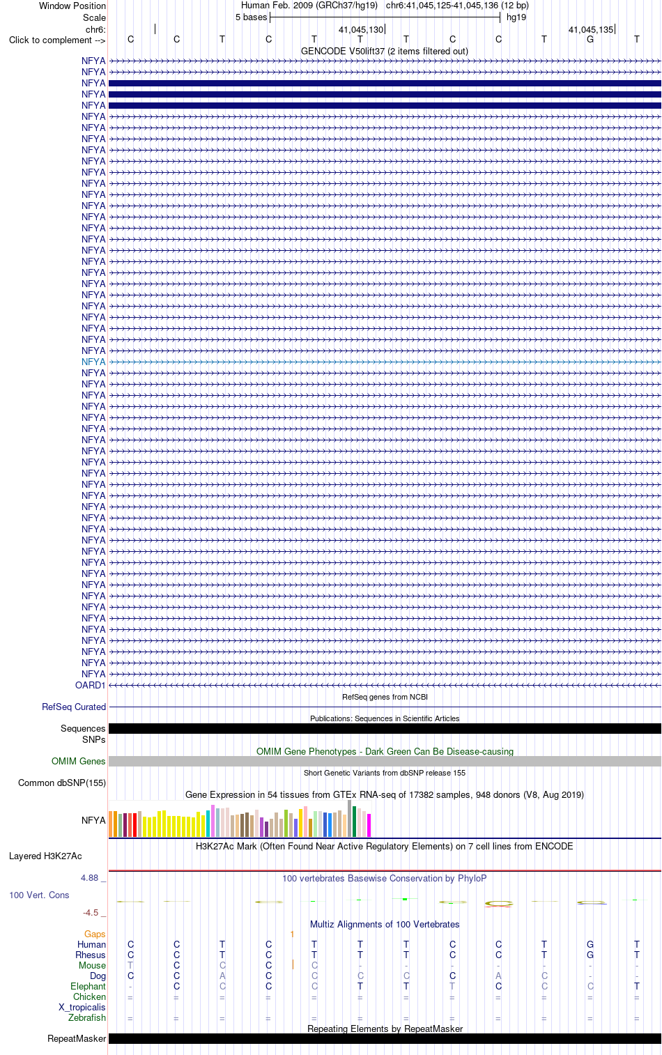Click the 'Scale' track label
This screenshot has height=1055, width=662.
click(94, 17)
